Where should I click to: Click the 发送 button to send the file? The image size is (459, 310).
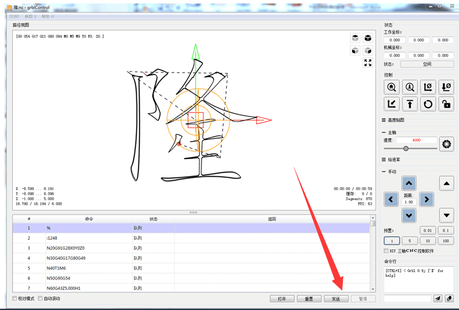pos(336,299)
